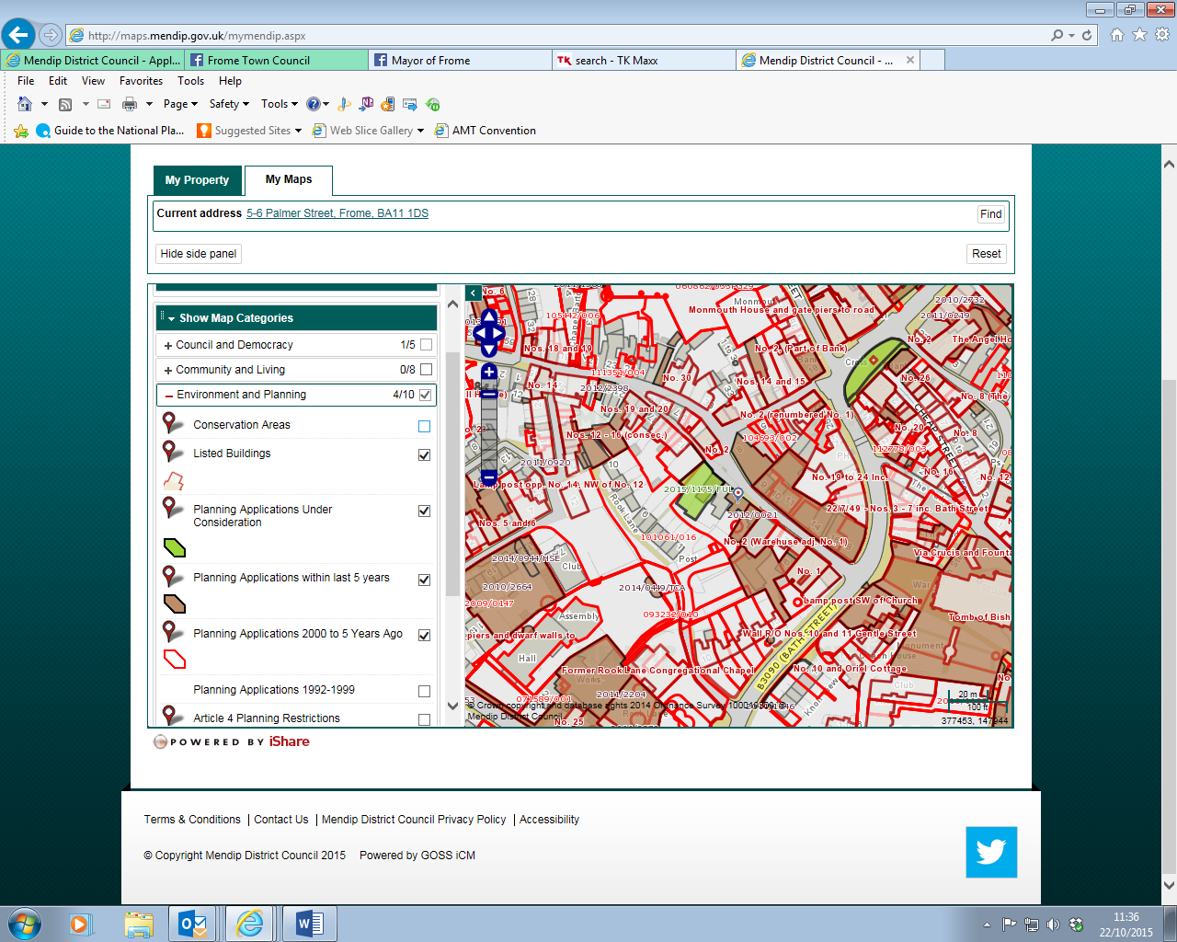Refresh the page with the address bar icon
The width and height of the screenshot is (1177, 942).
[x=1087, y=35]
